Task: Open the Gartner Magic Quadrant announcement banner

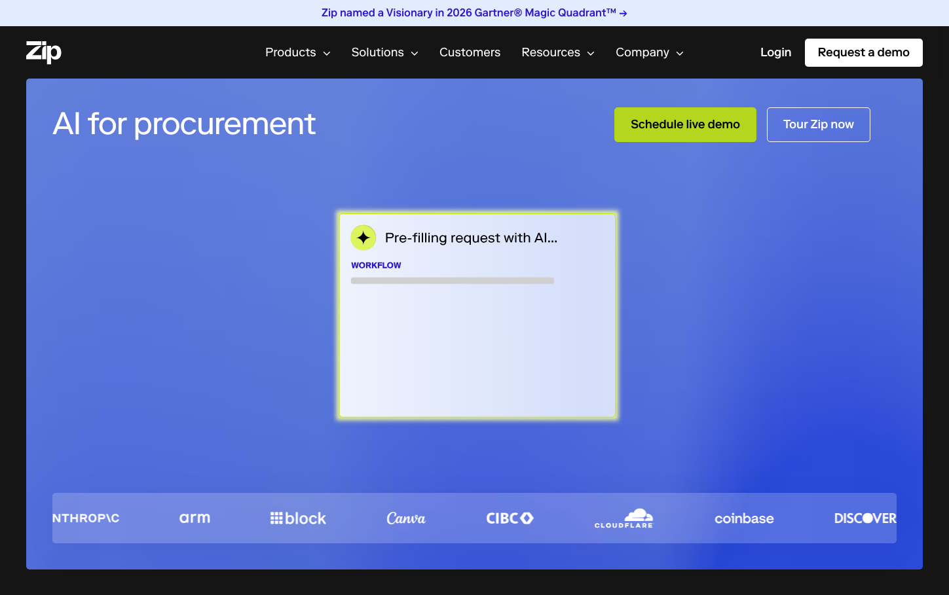Action: pos(474,13)
